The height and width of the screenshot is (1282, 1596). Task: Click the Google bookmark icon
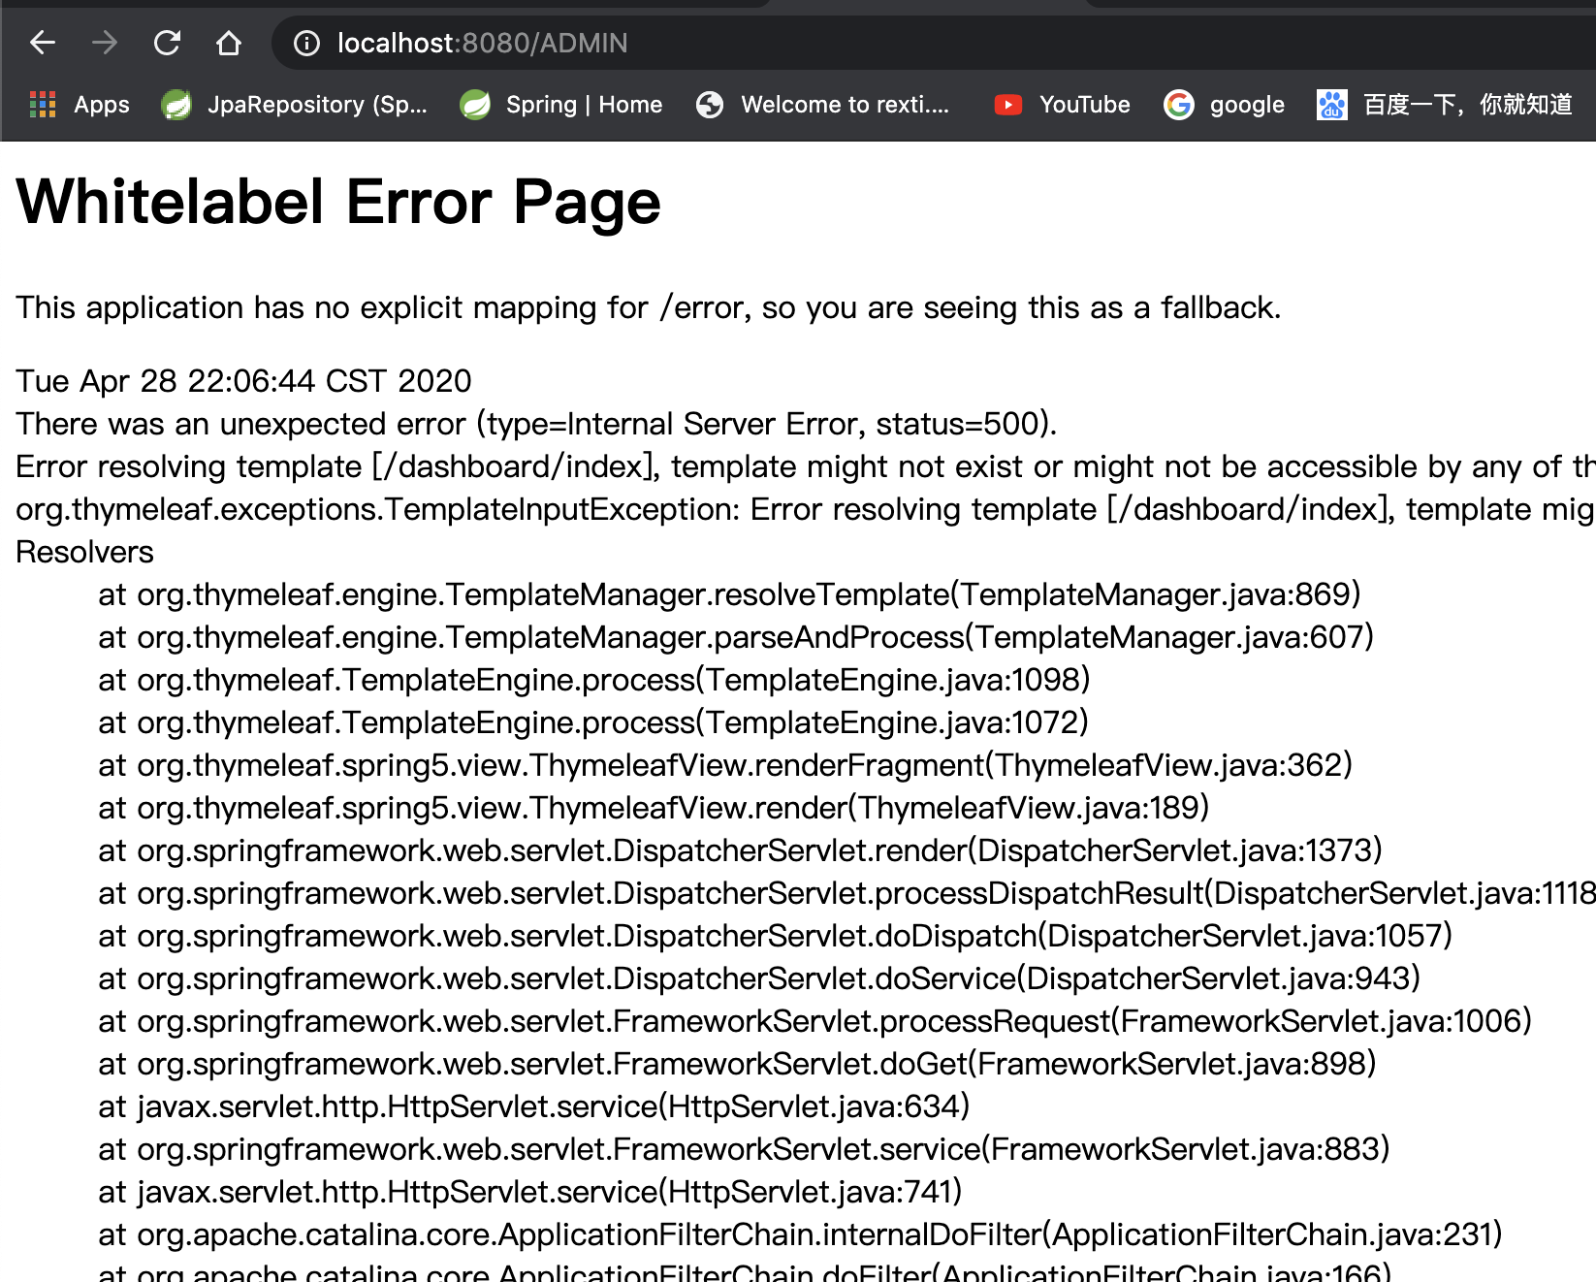(x=1179, y=105)
